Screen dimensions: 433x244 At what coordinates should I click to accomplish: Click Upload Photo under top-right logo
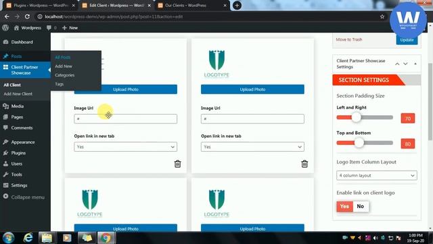coord(252,89)
